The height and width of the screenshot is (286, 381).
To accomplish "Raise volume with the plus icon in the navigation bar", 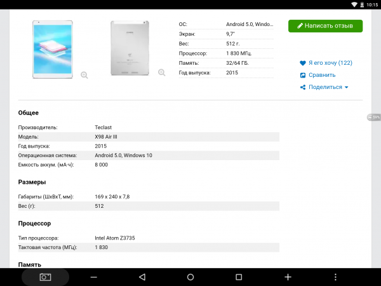I will [288, 277].
